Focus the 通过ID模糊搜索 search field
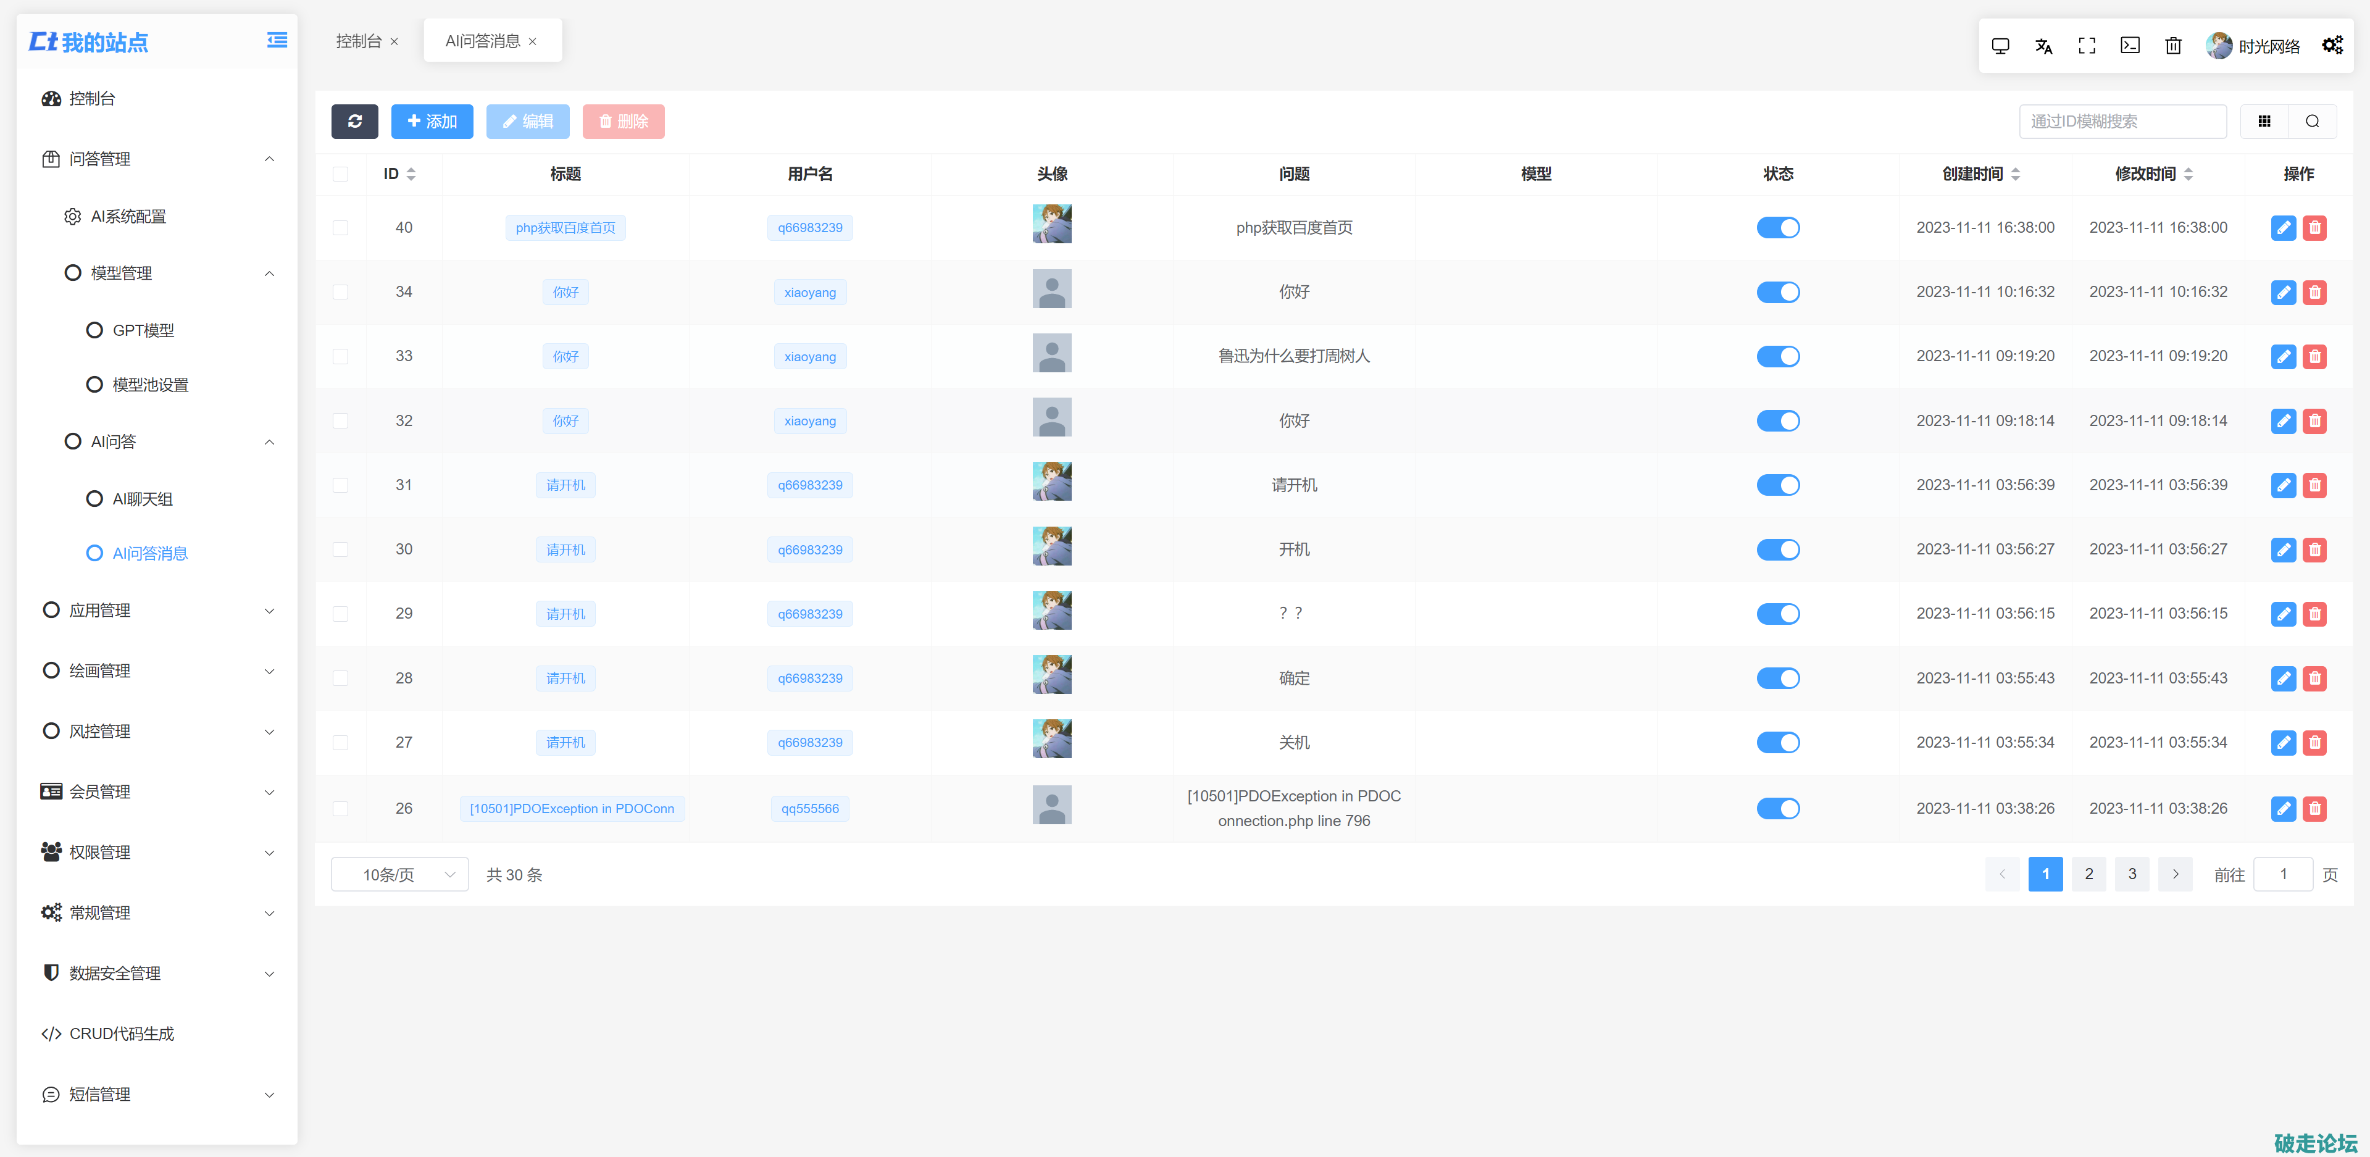 coord(2122,122)
